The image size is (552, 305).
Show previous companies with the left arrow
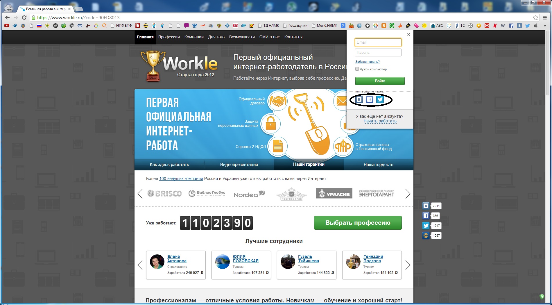[140, 194]
